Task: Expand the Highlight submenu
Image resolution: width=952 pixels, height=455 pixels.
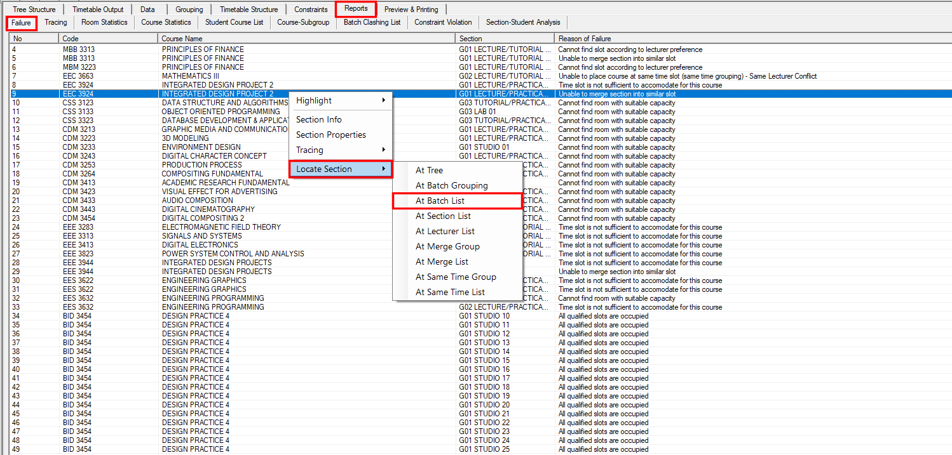Action: tap(341, 100)
